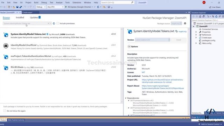Open the GitHub Project URL link
Screen dimensions: 224x126
(x=162, y=81)
